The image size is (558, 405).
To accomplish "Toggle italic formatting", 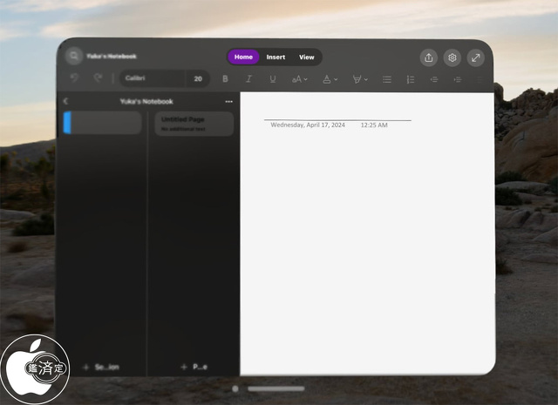I will click(248, 79).
